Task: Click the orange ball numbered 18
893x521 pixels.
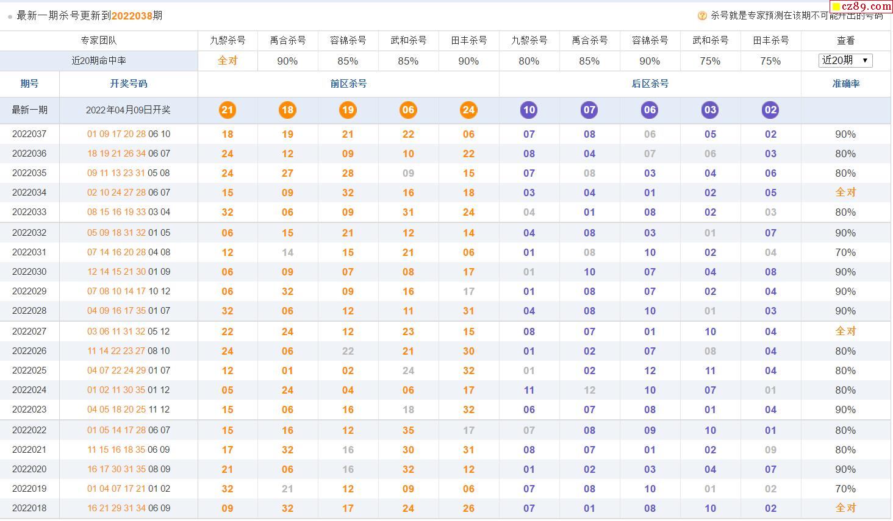Action: point(287,110)
